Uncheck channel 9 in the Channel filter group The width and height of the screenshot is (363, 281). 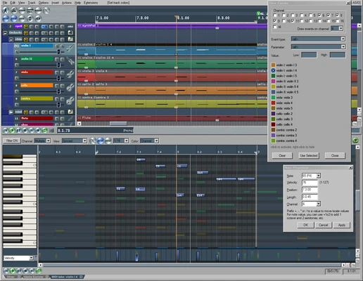click(275, 21)
